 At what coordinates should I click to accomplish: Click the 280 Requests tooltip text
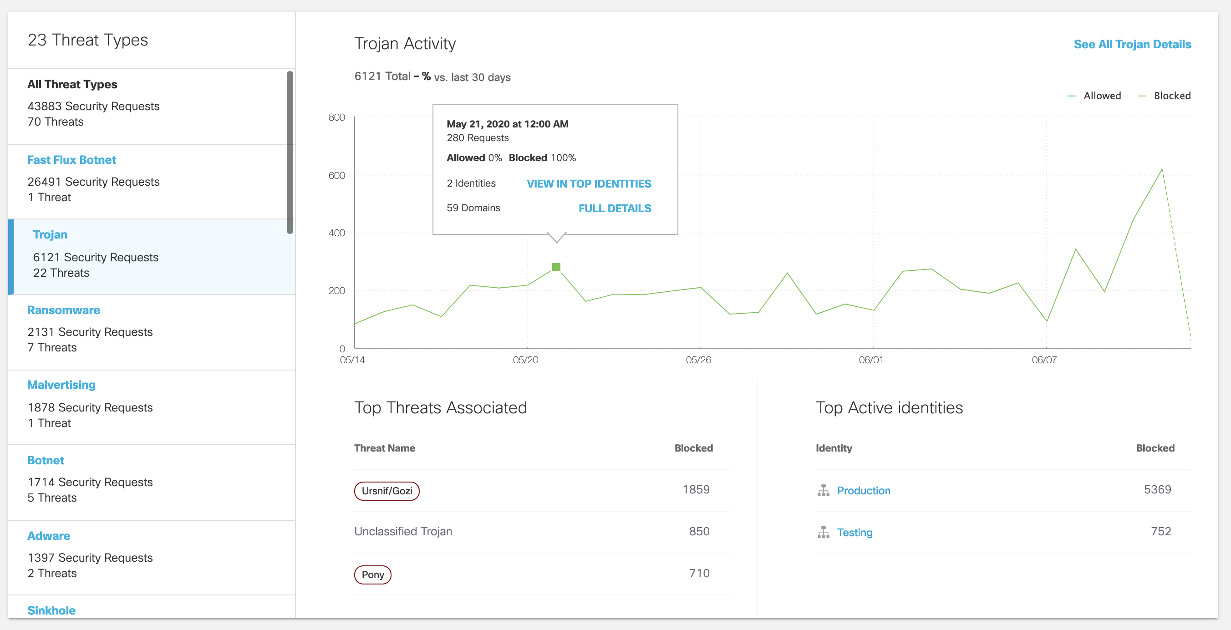pos(478,137)
